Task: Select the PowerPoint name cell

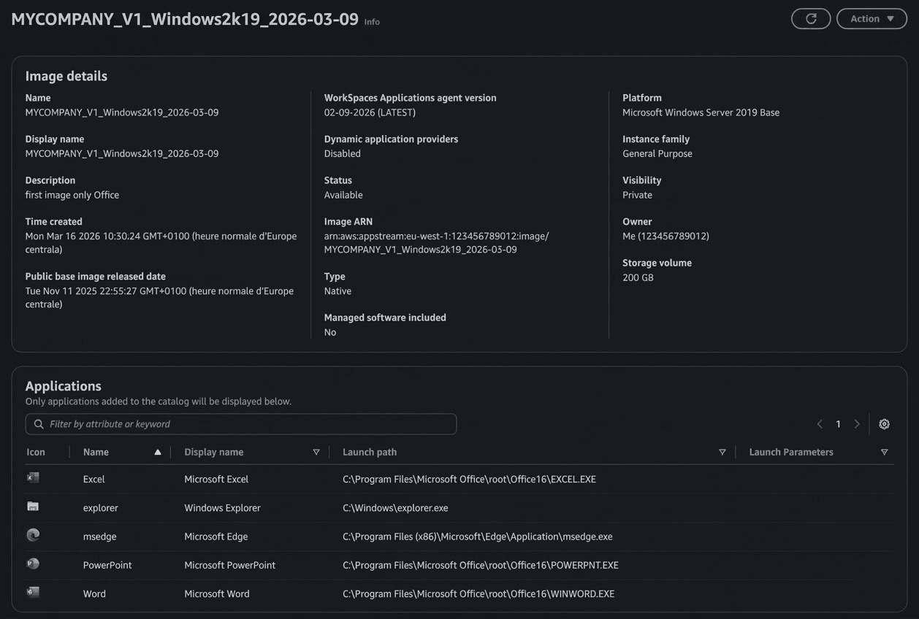Action: (107, 565)
